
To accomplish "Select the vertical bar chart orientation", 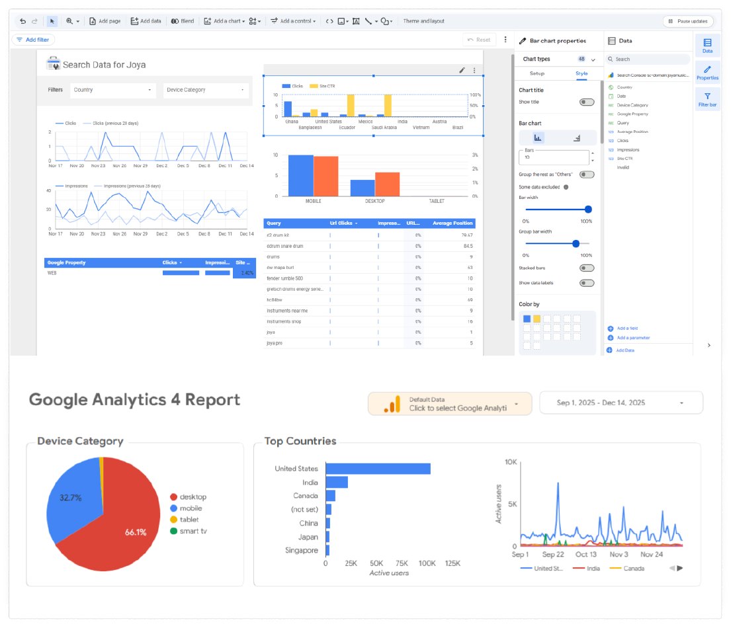I will click(x=538, y=138).
